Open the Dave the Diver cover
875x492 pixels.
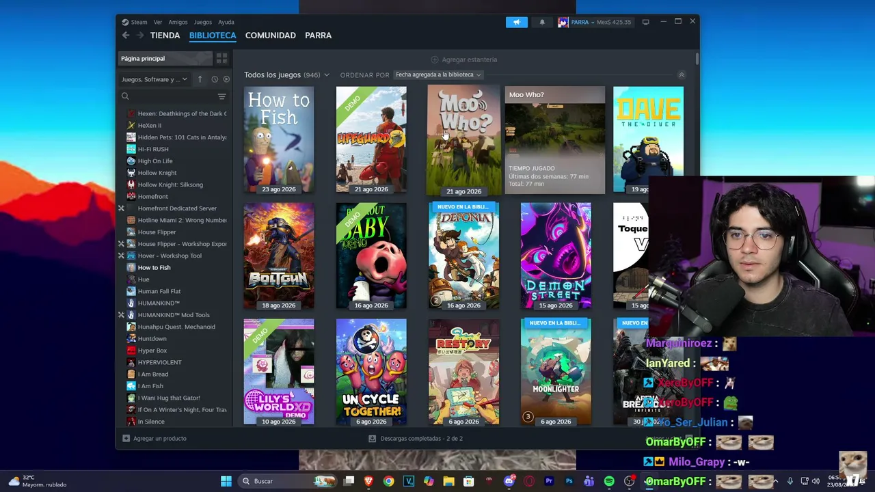point(648,139)
